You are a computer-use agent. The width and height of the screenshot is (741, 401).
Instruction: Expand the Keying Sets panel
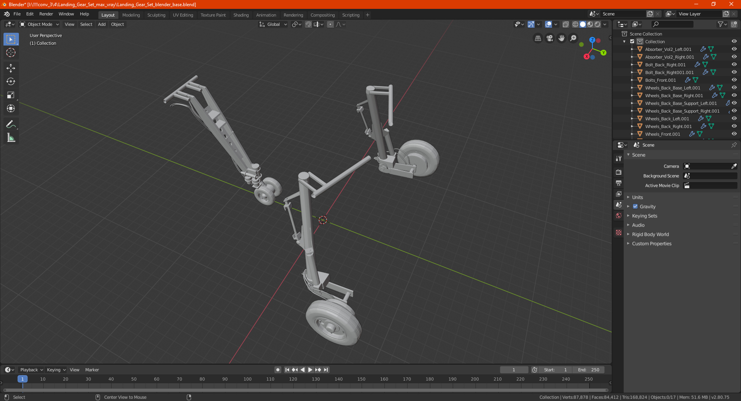tap(644, 216)
